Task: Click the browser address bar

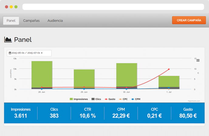Action: coord(113,7)
